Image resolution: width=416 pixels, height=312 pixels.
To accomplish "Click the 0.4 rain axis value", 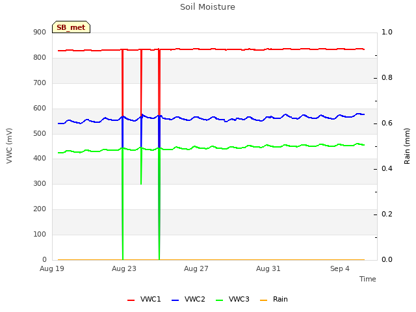I will (387, 169).
